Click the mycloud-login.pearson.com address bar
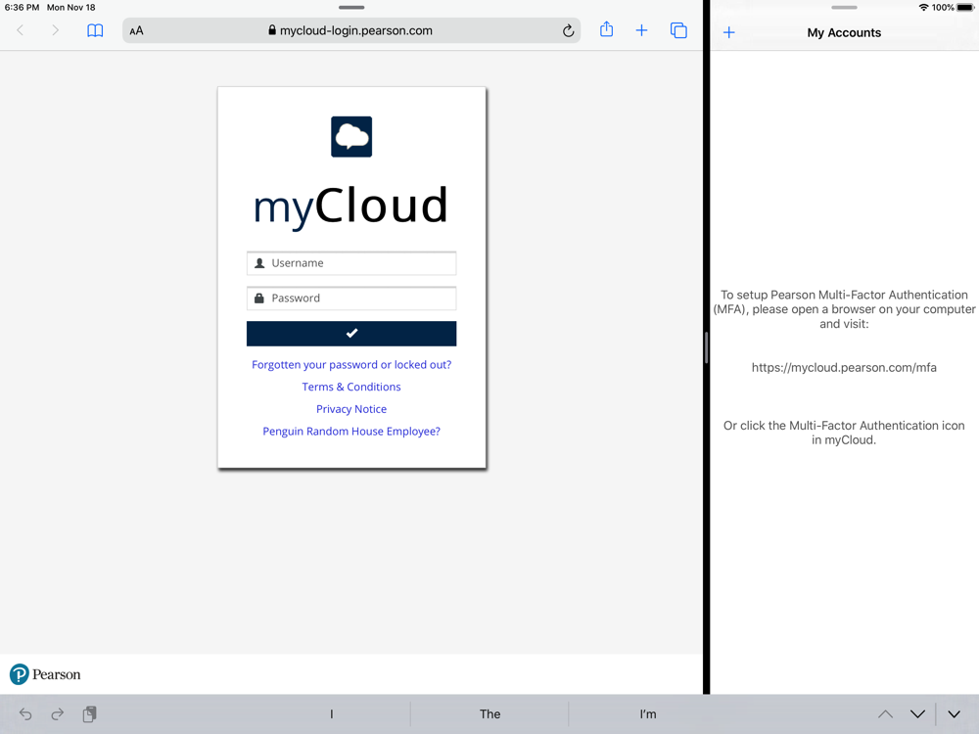This screenshot has height=734, width=979. (351, 30)
